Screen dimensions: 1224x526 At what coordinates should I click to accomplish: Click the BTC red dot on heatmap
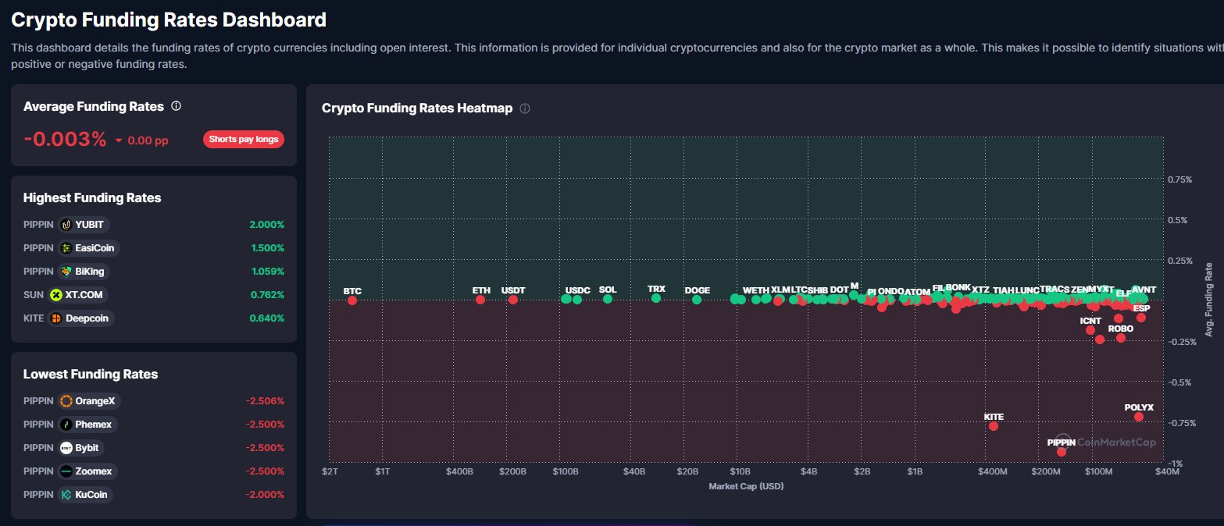click(352, 300)
